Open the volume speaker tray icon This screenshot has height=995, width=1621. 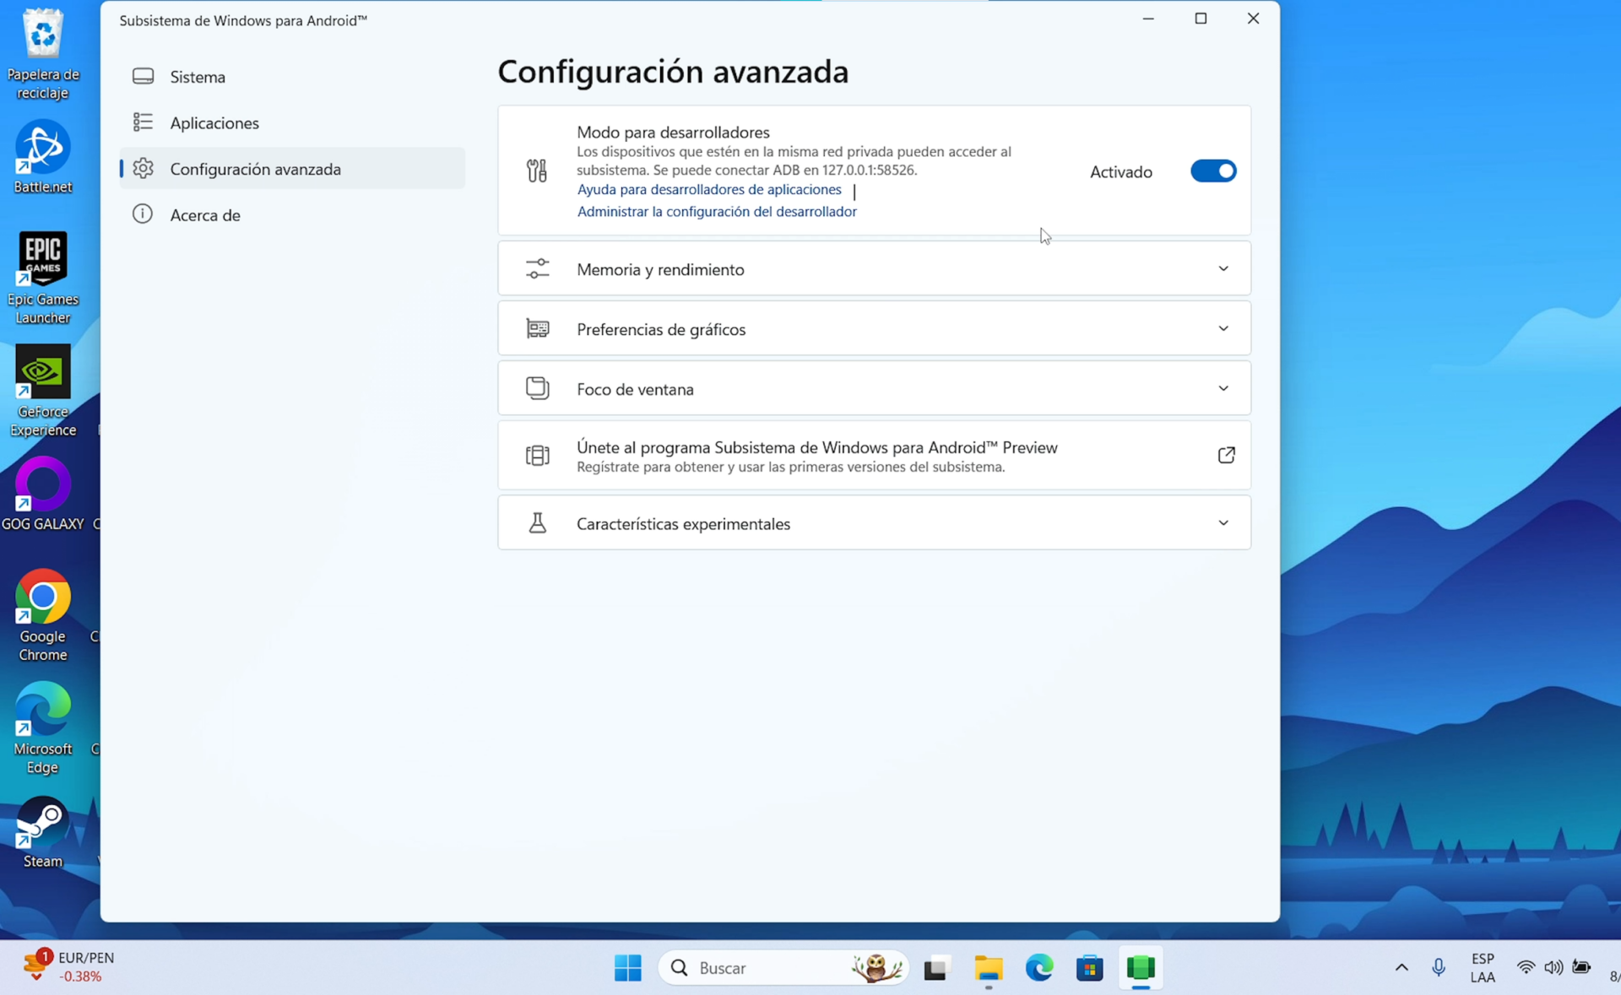tap(1553, 968)
